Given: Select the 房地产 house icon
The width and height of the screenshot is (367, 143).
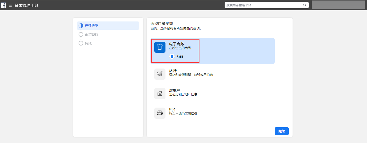Looking at the screenshot, I should (x=160, y=93).
